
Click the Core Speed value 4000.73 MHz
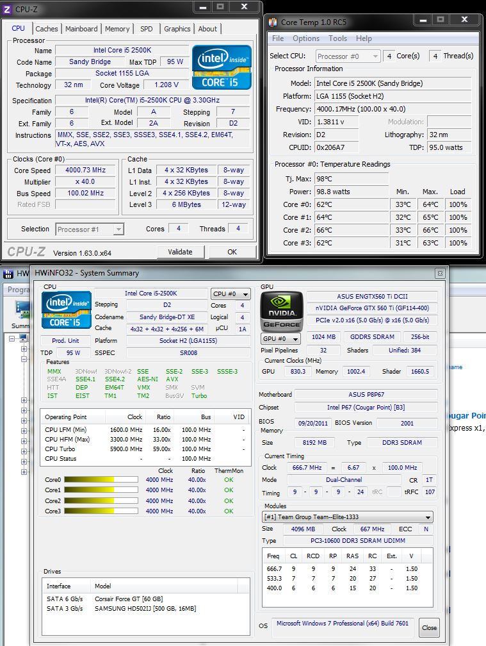point(86,170)
